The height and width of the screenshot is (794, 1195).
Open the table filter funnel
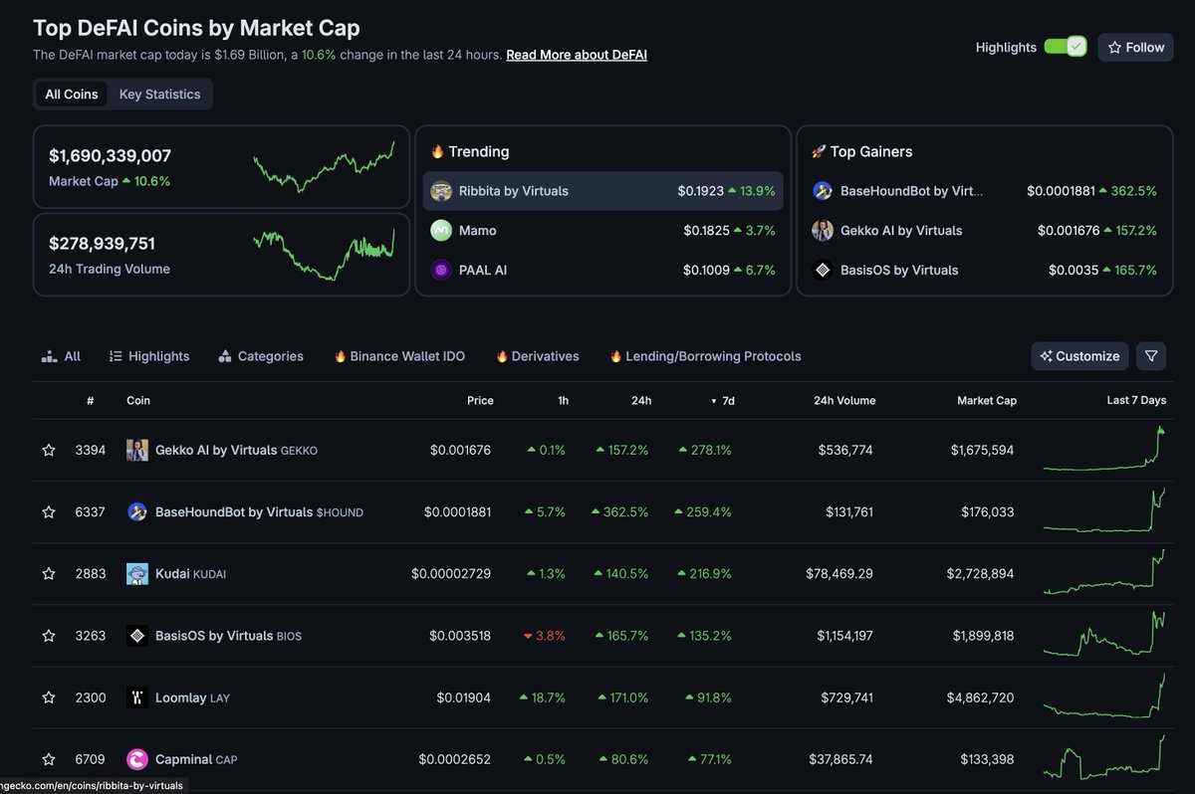coord(1151,356)
